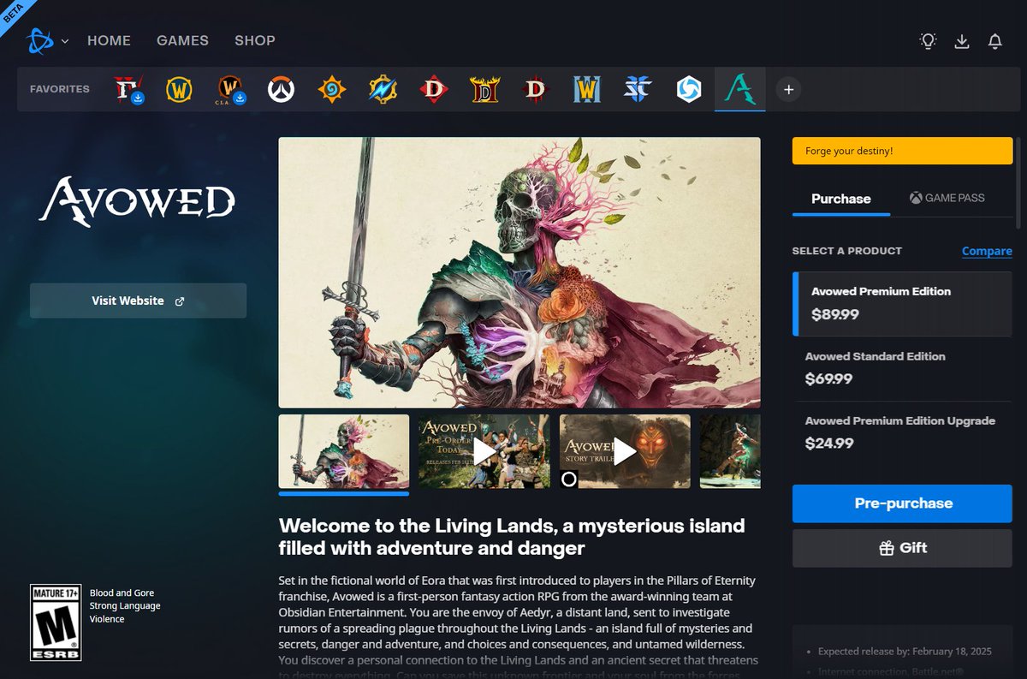Click the Avowed title logo

click(137, 200)
